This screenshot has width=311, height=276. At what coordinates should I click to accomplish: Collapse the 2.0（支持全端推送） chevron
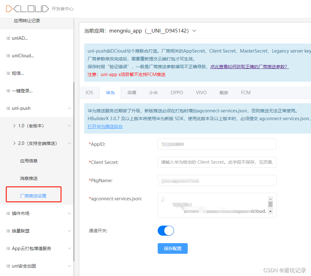click(x=69, y=143)
